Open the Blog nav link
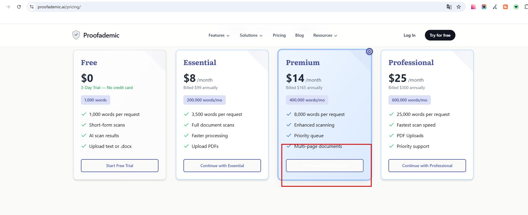Image resolution: width=528 pixels, height=215 pixels. click(299, 35)
